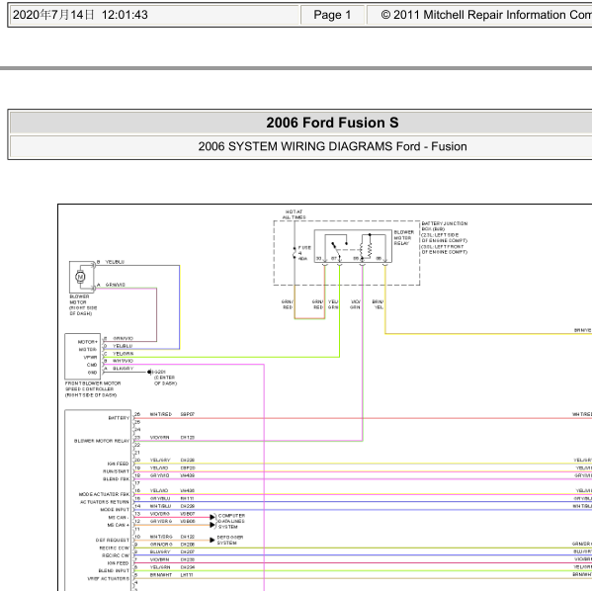Click the 'BLK/GRY' wire label at pin A
Screen dimensions: 592x591
pyautogui.click(x=123, y=369)
